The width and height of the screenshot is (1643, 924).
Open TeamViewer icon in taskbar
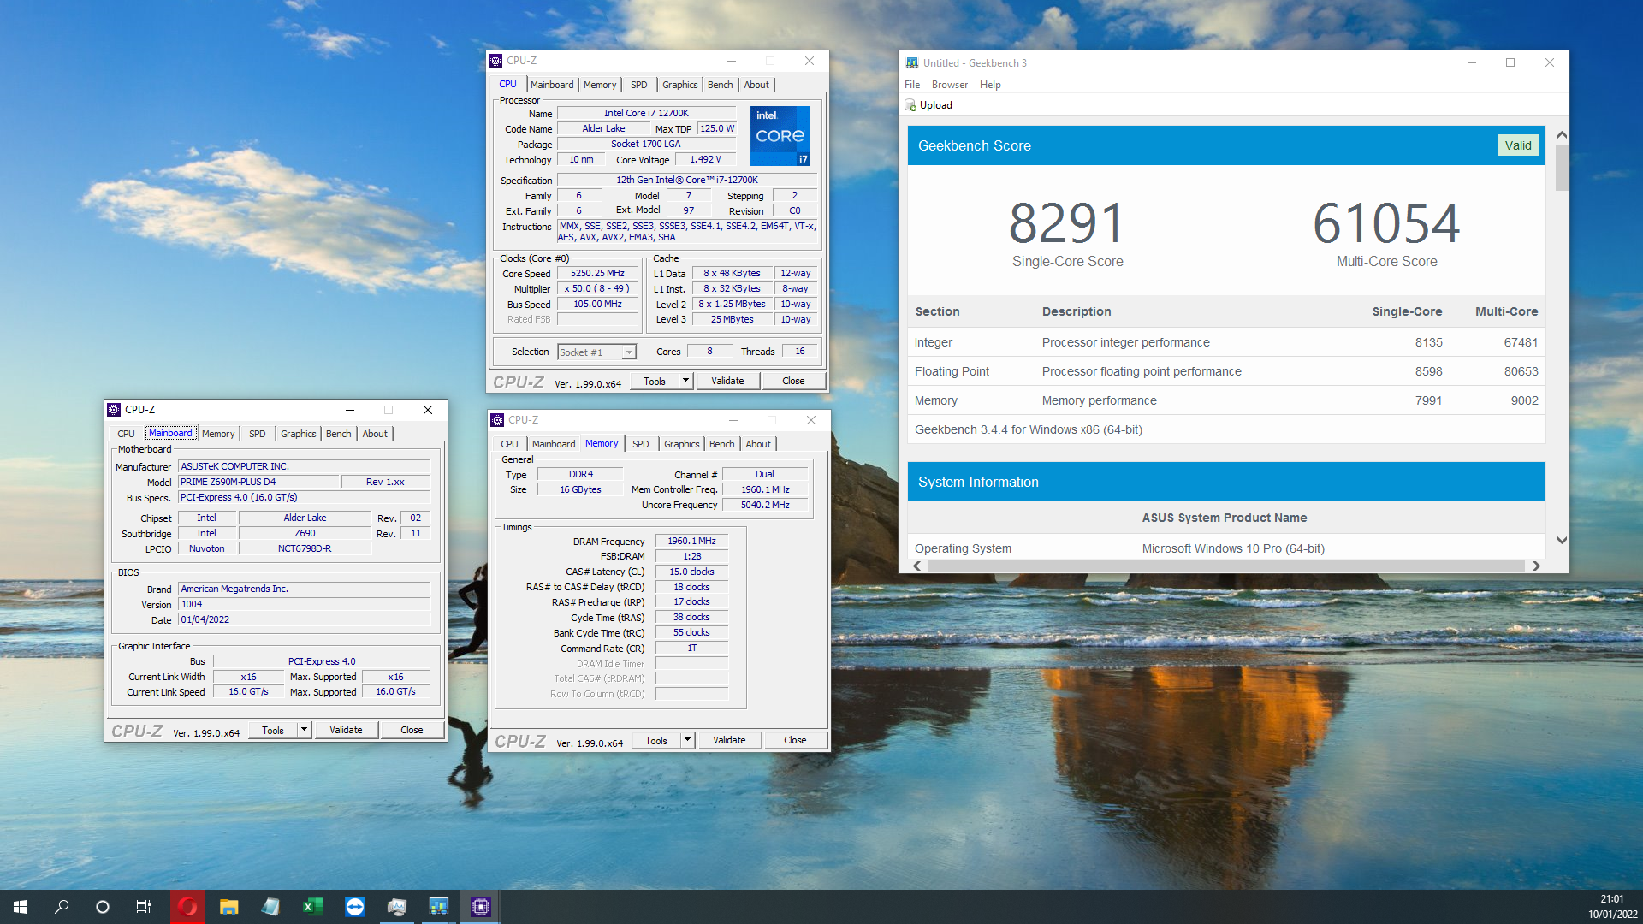354,907
